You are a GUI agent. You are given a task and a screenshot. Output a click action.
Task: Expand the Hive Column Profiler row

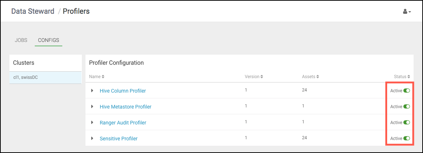coord(92,91)
